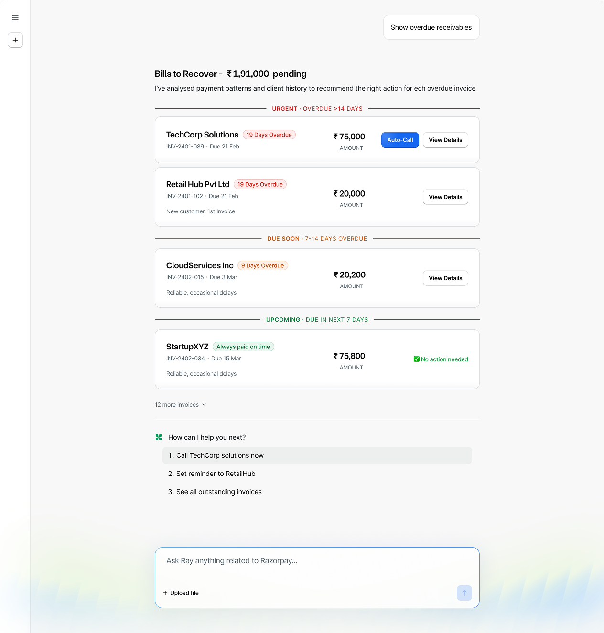Click the Show overdue receivables message bubble
The width and height of the screenshot is (604, 633).
click(x=431, y=27)
